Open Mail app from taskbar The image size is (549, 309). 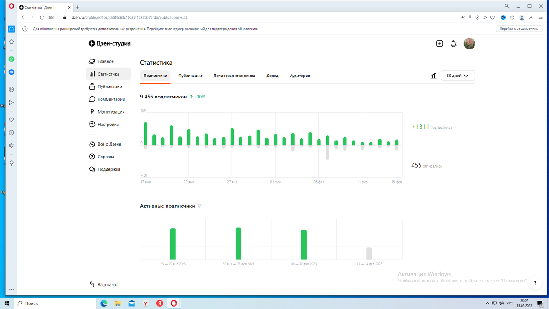(x=132, y=304)
